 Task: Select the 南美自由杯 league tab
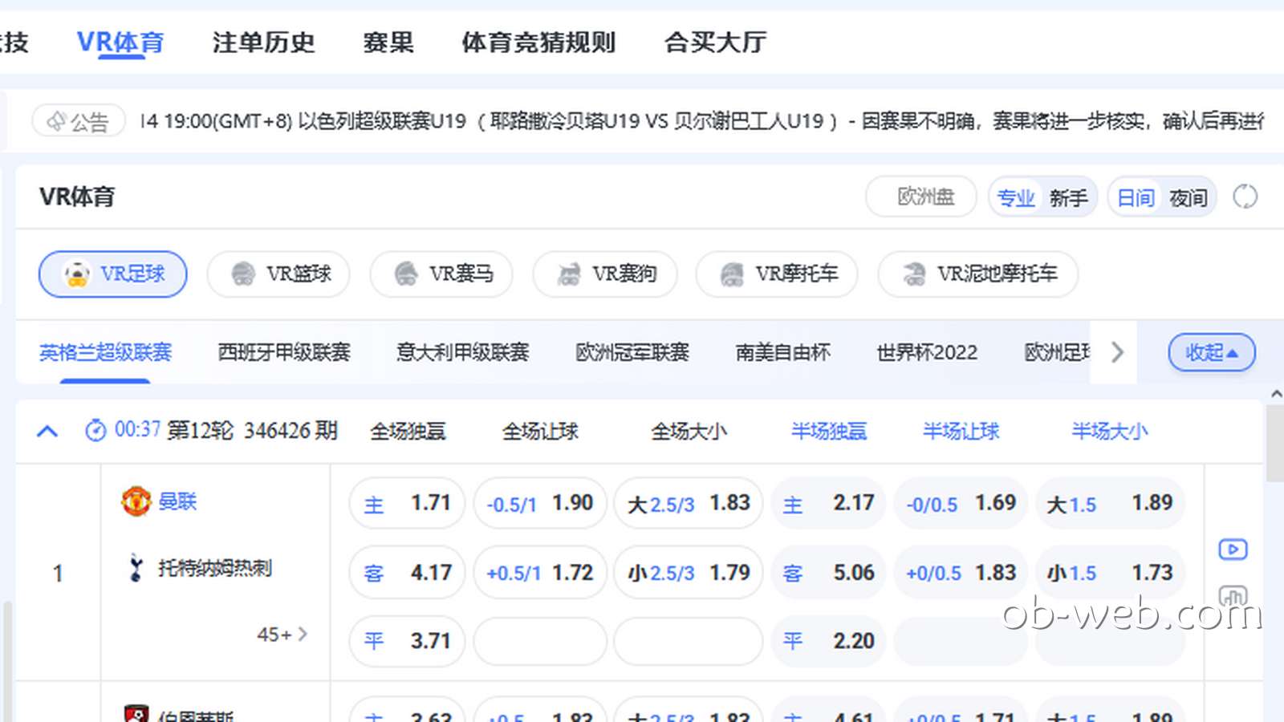783,352
